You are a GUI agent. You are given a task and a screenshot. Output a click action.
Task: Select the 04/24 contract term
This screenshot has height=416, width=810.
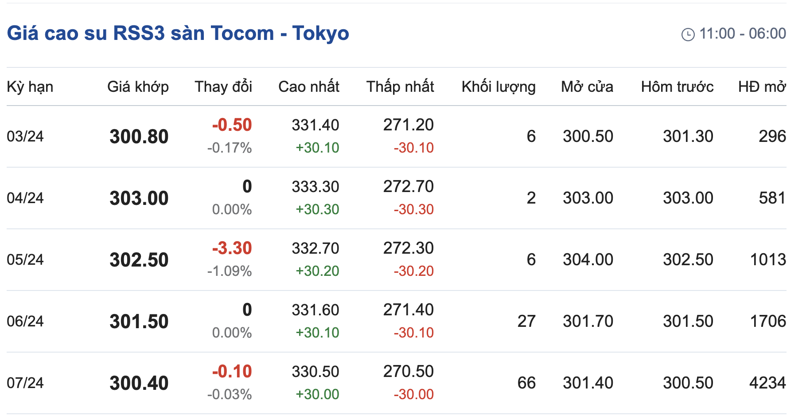click(25, 198)
